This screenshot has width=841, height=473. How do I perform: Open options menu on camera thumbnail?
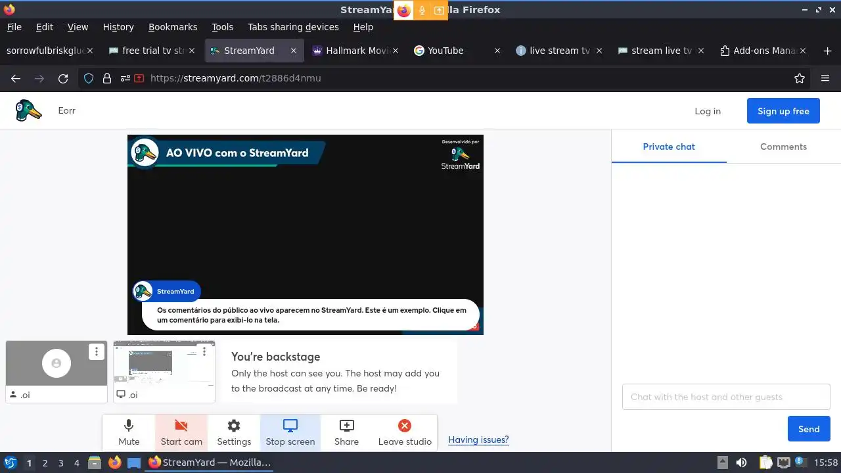(97, 351)
